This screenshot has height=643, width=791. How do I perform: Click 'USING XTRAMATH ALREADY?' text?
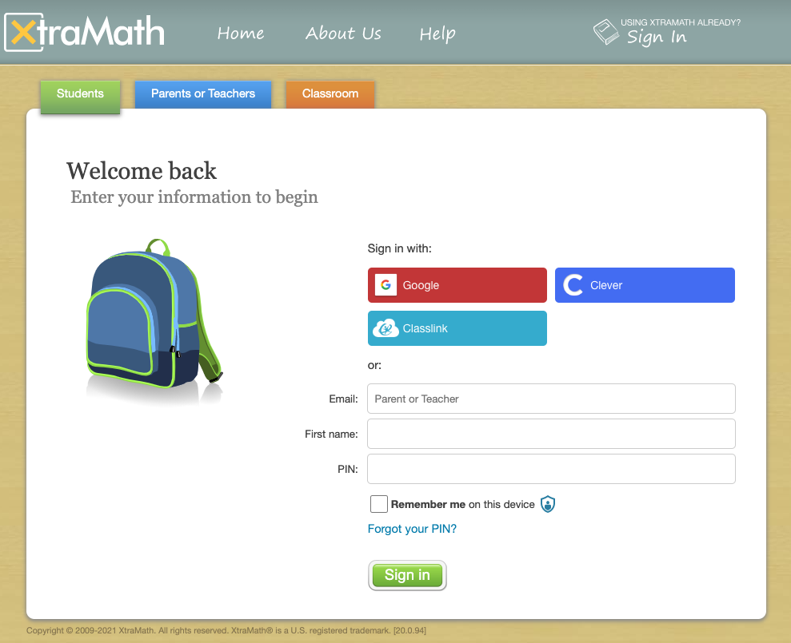[680, 22]
